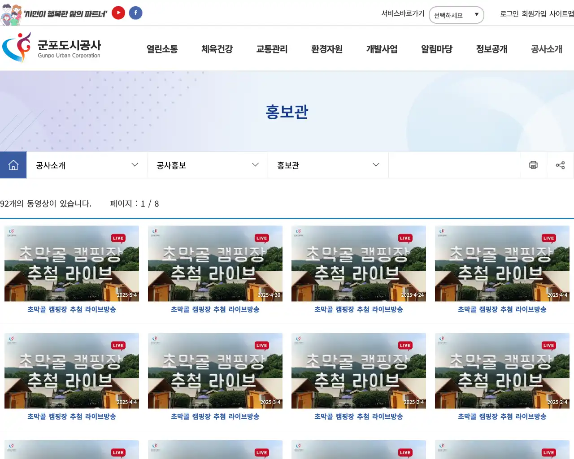Expand the 홍보관 breadcrumb dropdown

click(x=328, y=165)
